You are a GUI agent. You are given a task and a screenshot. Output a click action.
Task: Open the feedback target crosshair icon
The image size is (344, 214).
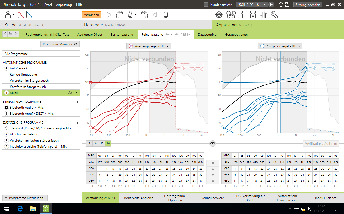pos(219,15)
